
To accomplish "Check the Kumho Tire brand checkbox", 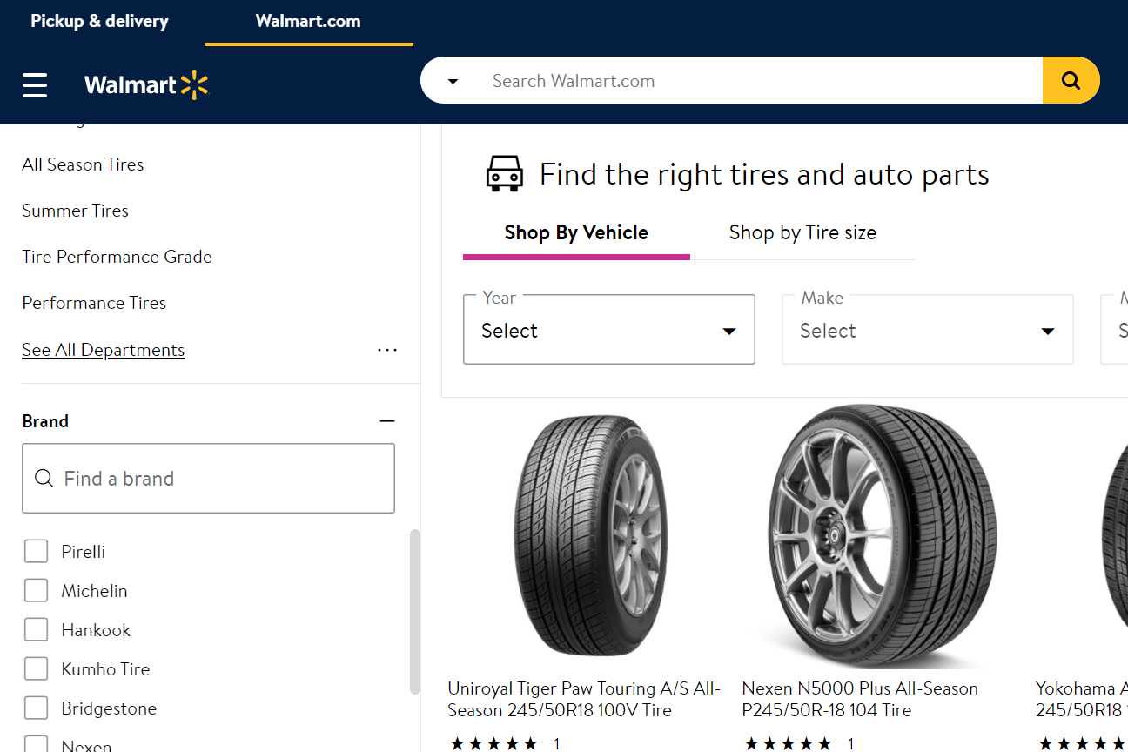I will 36,668.
